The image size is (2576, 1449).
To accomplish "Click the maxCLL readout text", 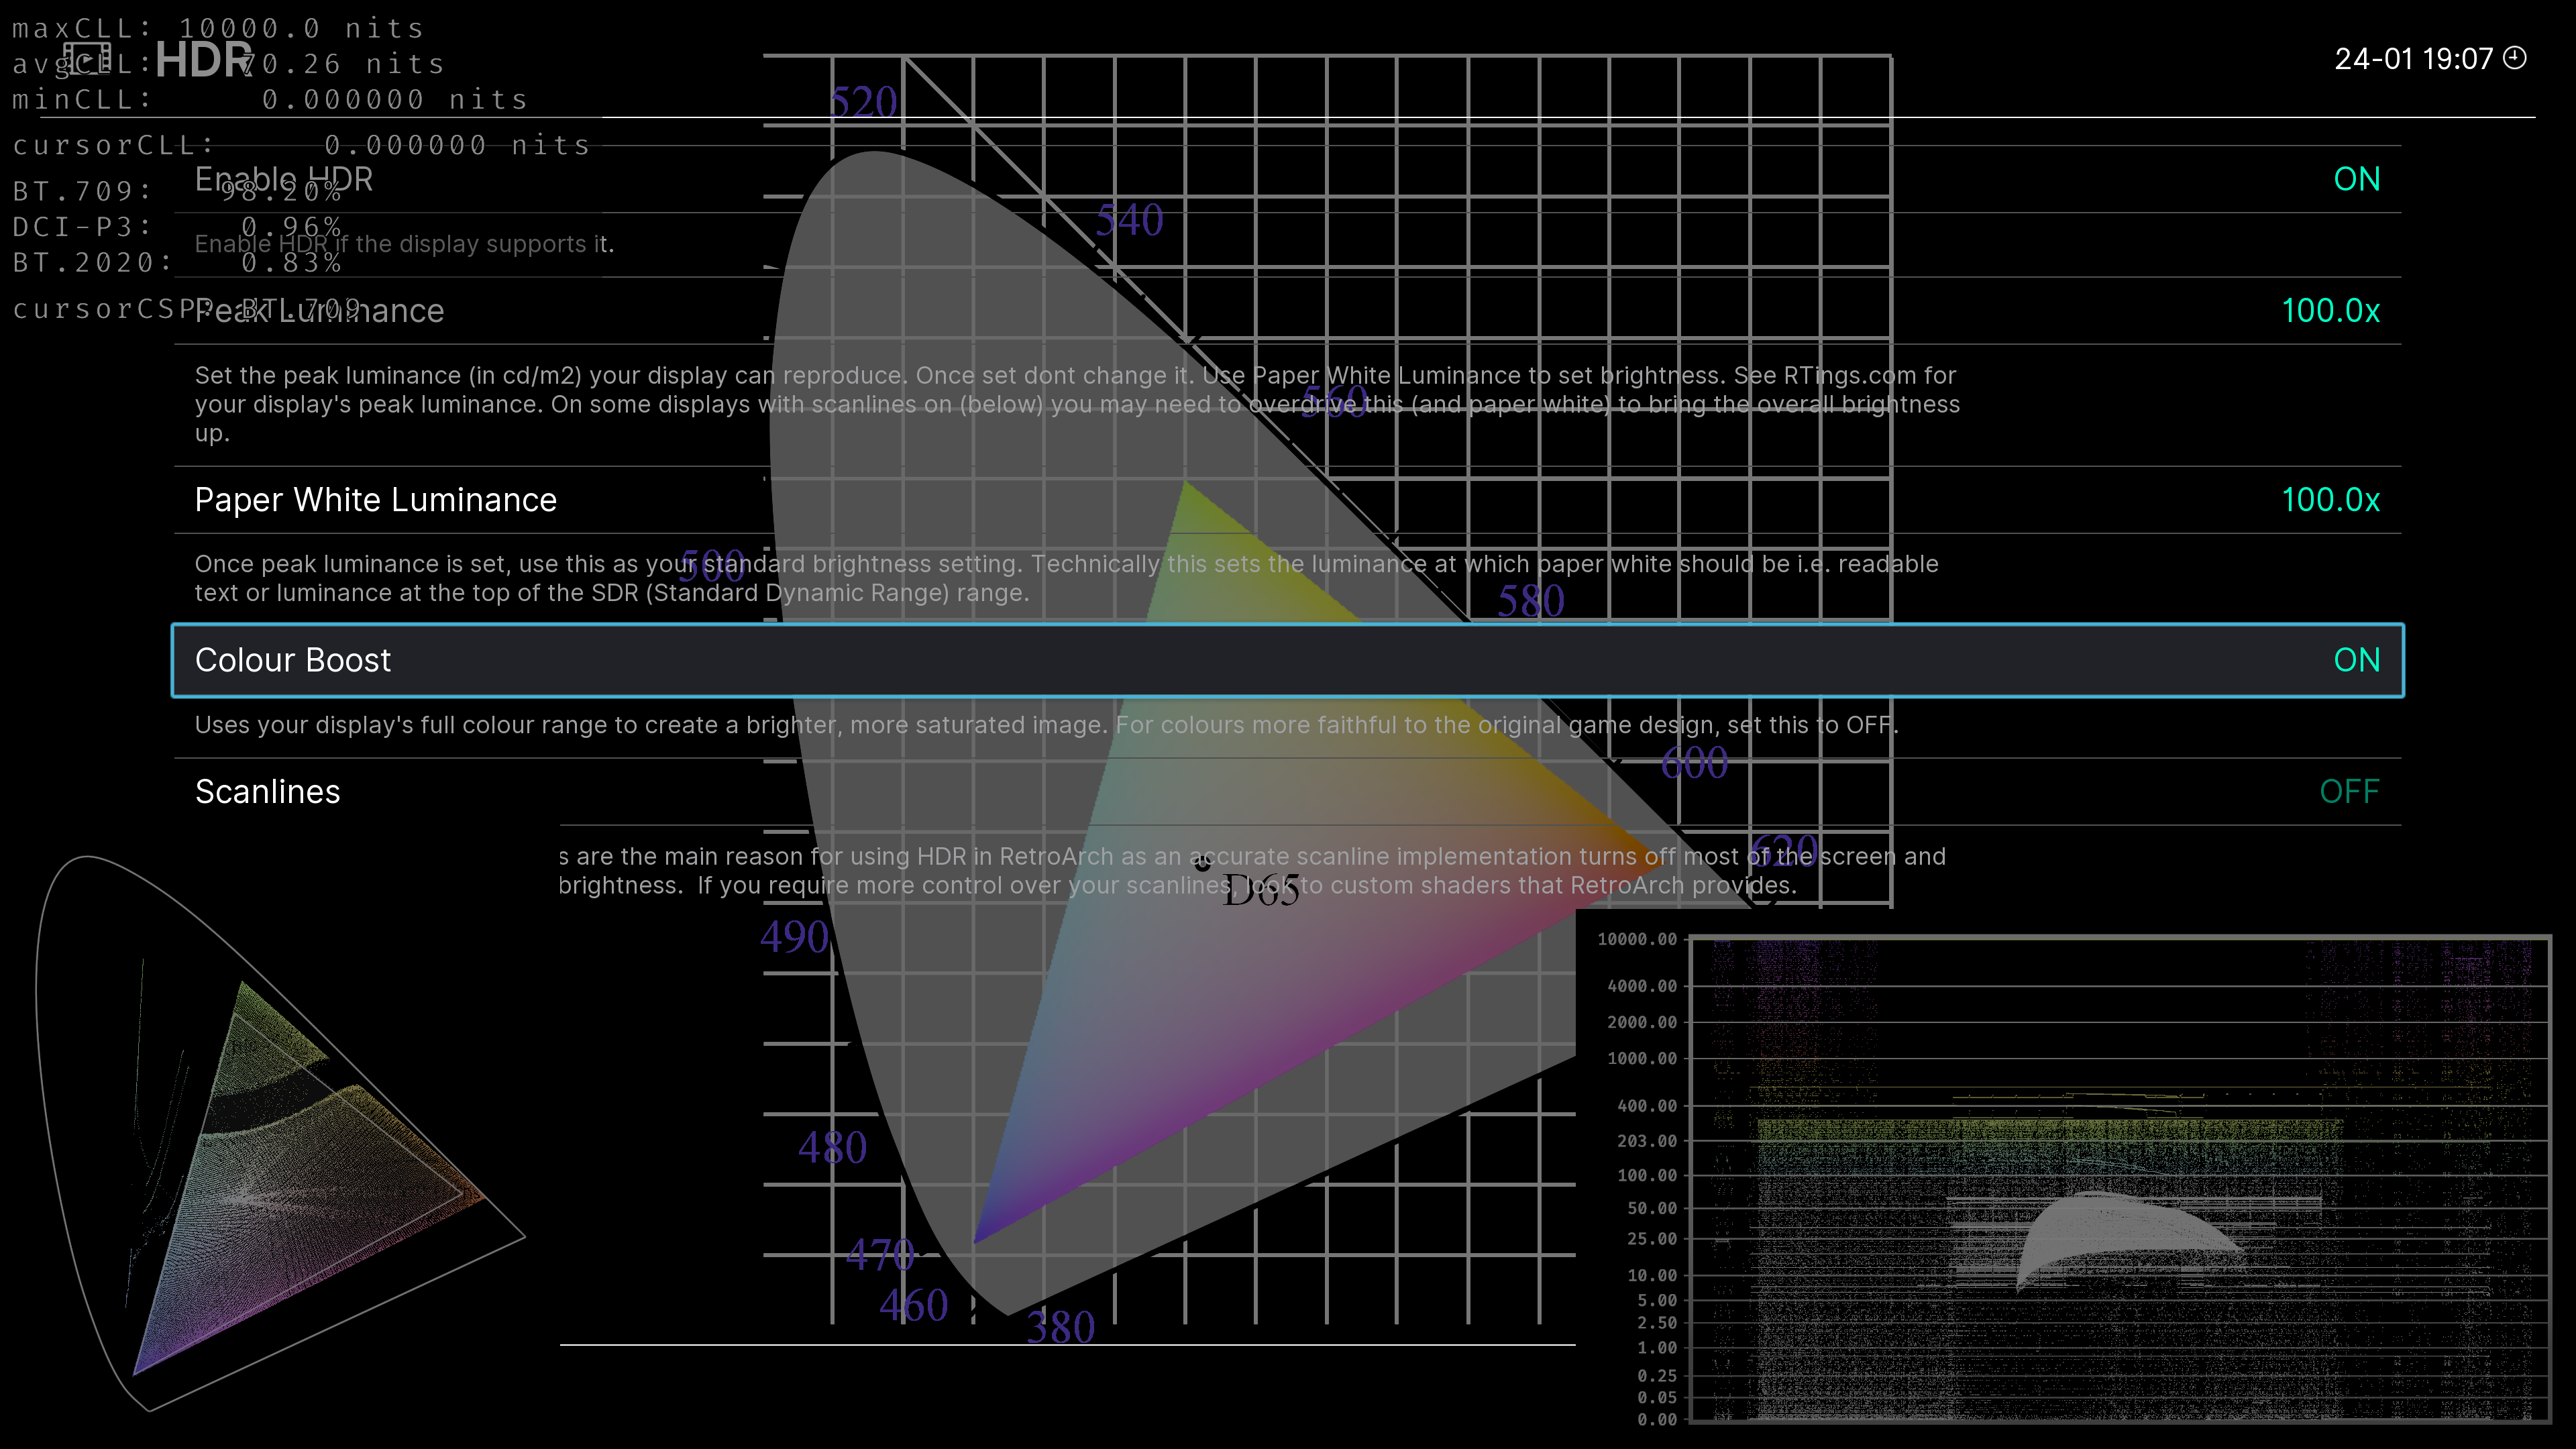I will click(217, 28).
